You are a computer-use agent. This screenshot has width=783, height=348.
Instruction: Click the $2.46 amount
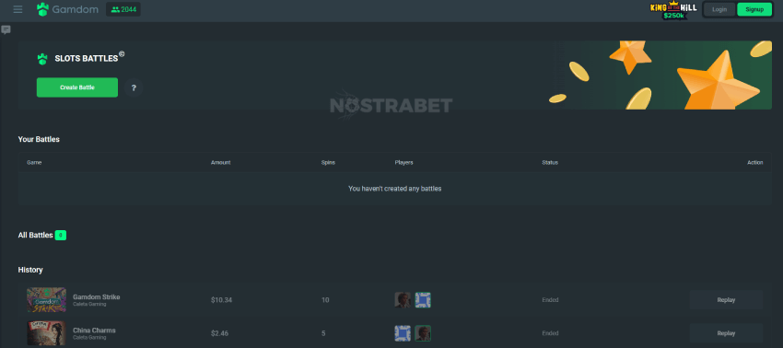(x=220, y=333)
